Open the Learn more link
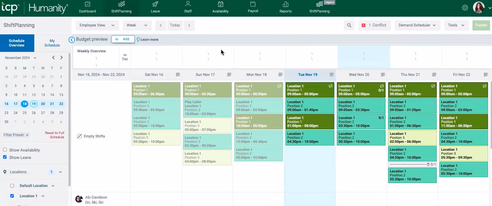 coord(147,39)
